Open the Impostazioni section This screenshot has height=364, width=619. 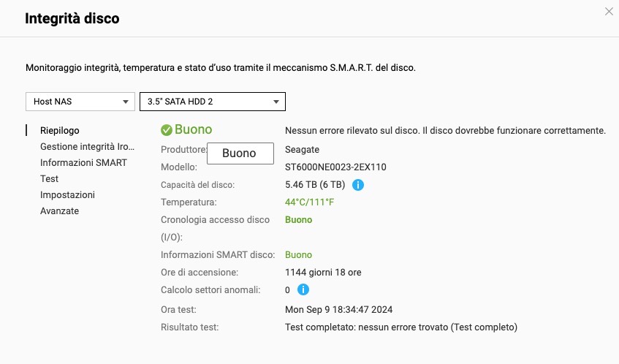67,194
